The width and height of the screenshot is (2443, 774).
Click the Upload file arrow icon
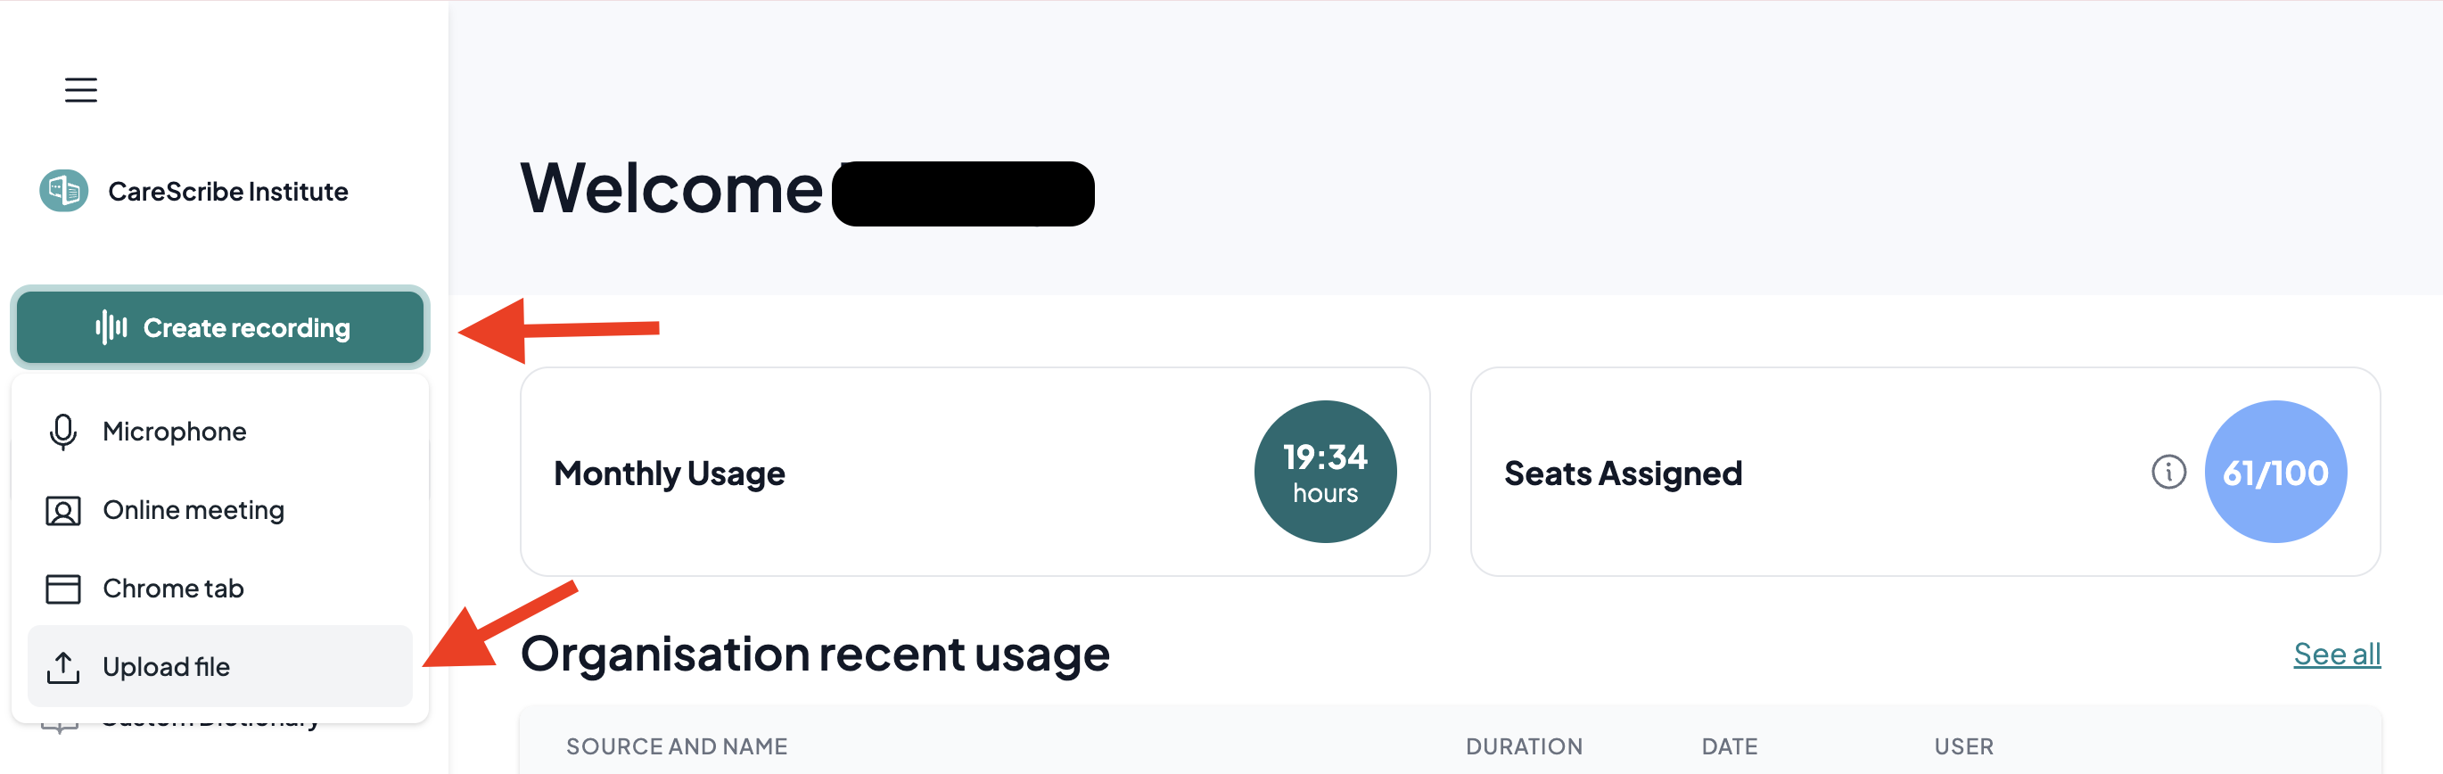63,667
